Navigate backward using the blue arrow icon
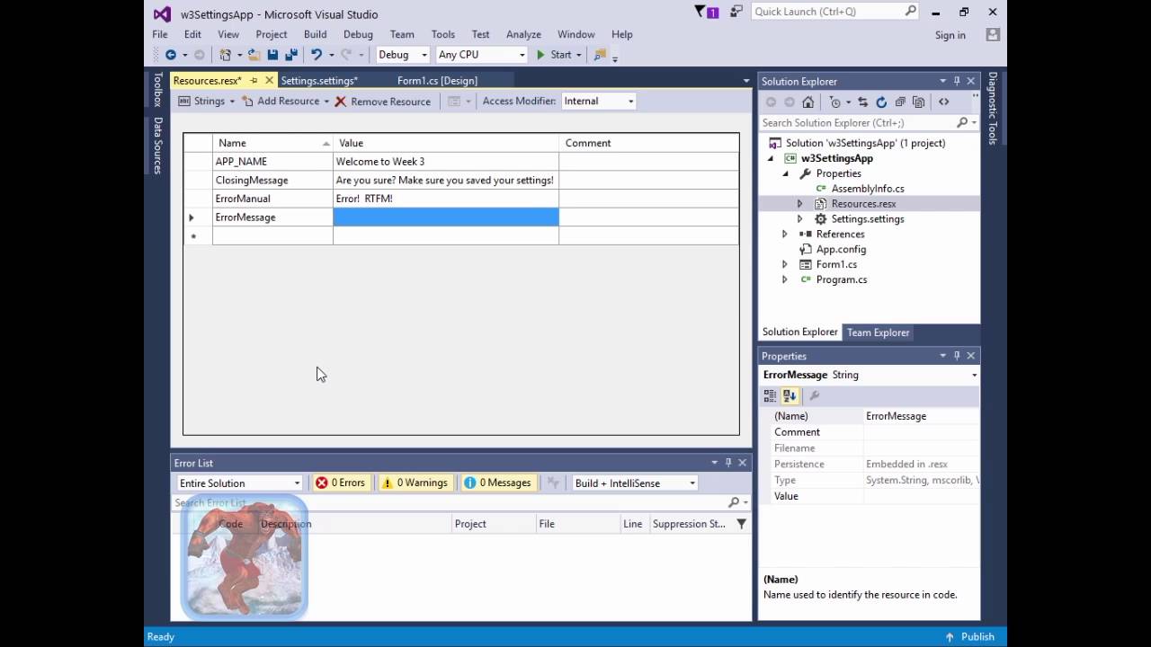This screenshot has width=1151, height=647. pos(170,55)
